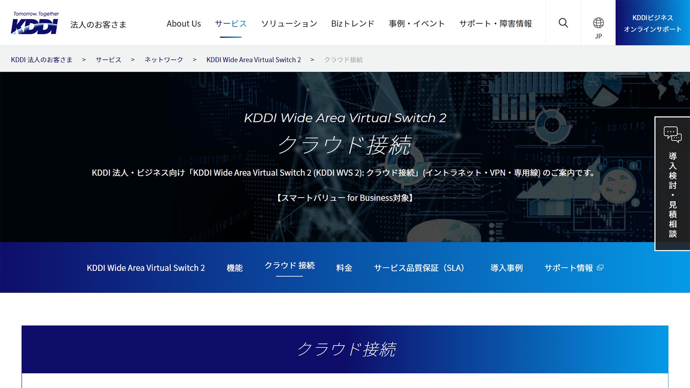Go to サービス breadcrumb link
The width and height of the screenshot is (690, 388).
pos(108,60)
